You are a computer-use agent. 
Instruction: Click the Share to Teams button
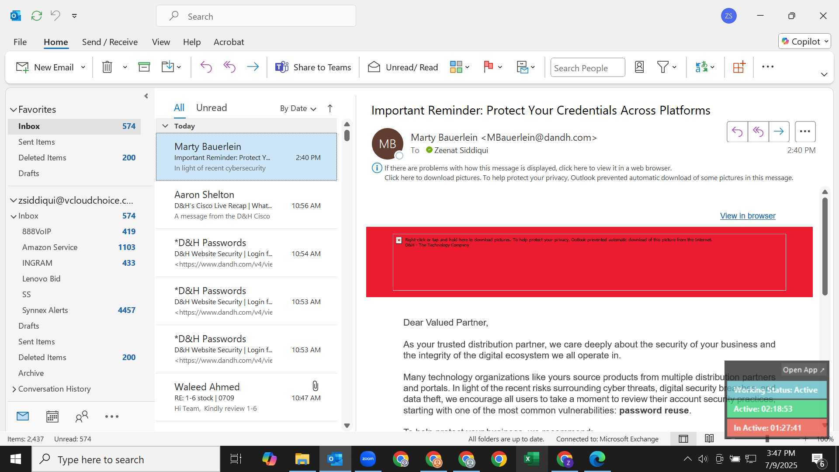pos(313,67)
